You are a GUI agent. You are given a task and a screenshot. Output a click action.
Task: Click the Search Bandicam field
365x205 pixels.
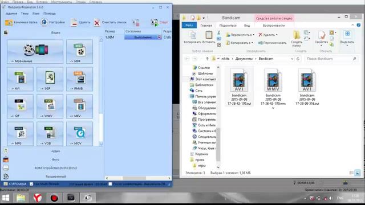click(331, 59)
